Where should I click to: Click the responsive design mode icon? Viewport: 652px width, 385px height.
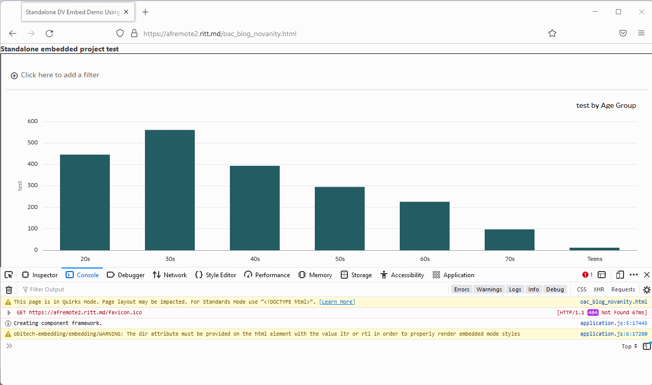point(620,275)
